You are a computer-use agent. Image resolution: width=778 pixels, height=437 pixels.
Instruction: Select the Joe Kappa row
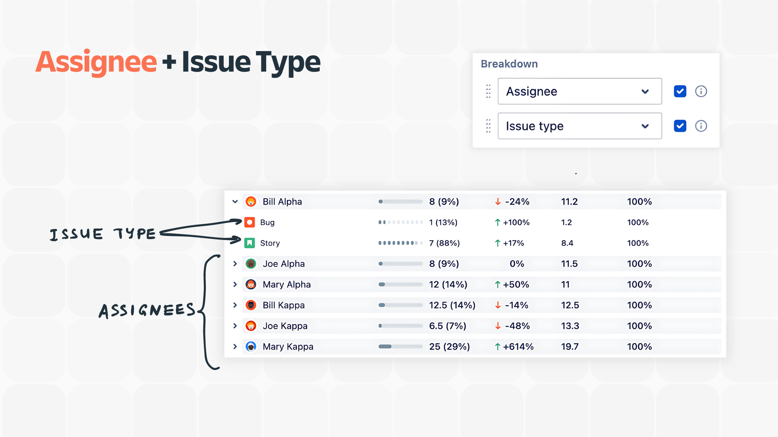[x=285, y=325]
